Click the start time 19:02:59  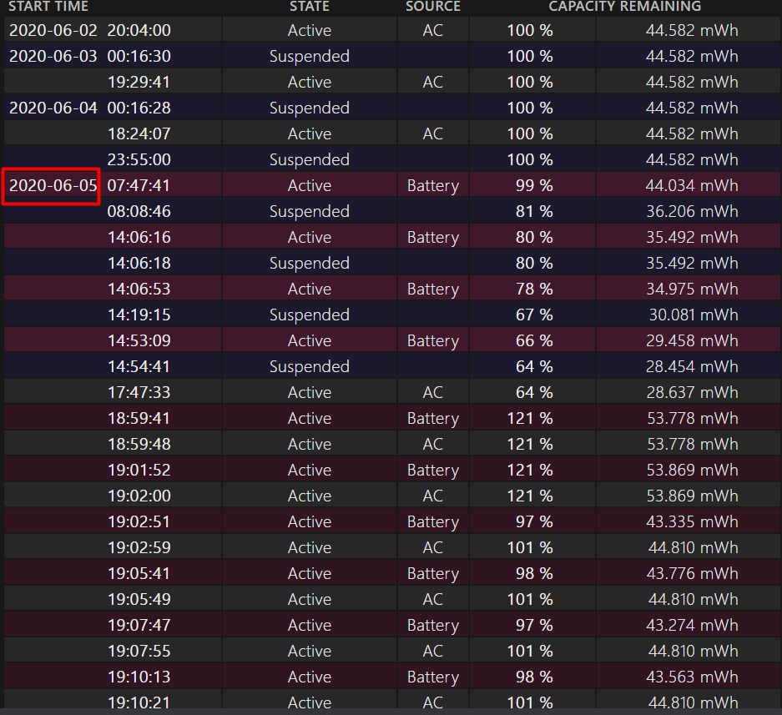click(139, 548)
